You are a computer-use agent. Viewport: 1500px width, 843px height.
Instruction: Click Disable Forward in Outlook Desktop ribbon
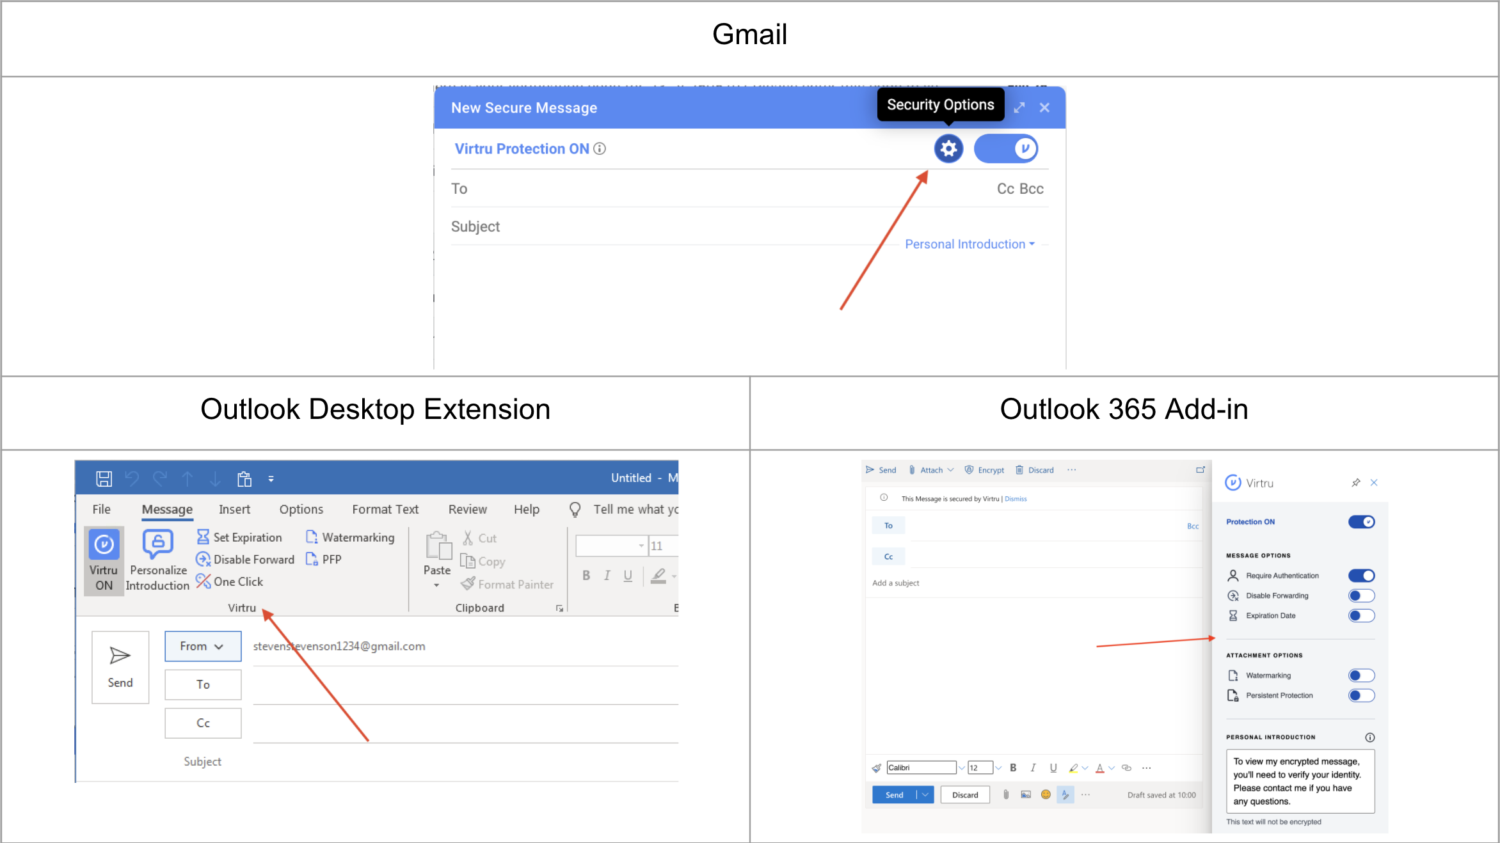[246, 560]
